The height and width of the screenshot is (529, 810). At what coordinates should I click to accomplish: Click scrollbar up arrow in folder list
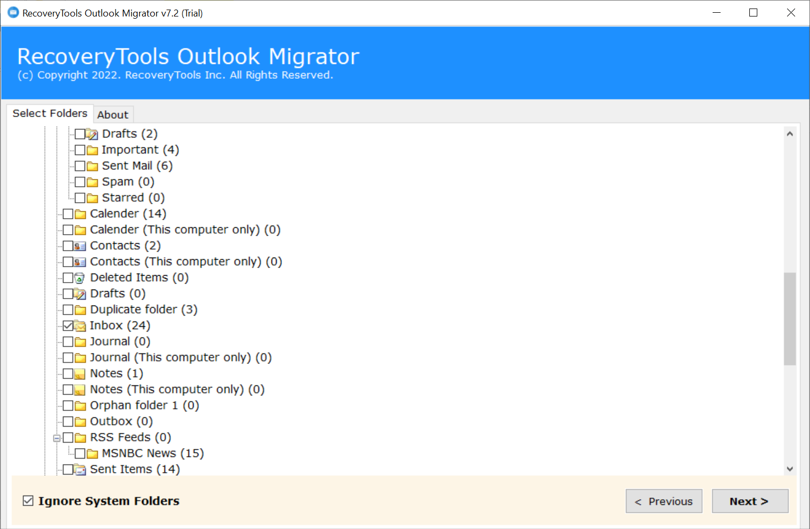(x=790, y=134)
